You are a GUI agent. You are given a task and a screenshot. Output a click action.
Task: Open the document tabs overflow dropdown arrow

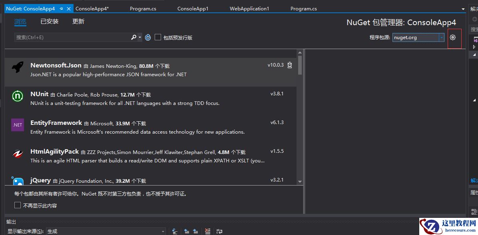coord(463,9)
